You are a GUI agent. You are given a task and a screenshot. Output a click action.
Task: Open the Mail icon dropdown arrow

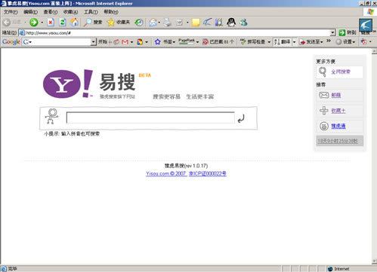tap(159, 23)
